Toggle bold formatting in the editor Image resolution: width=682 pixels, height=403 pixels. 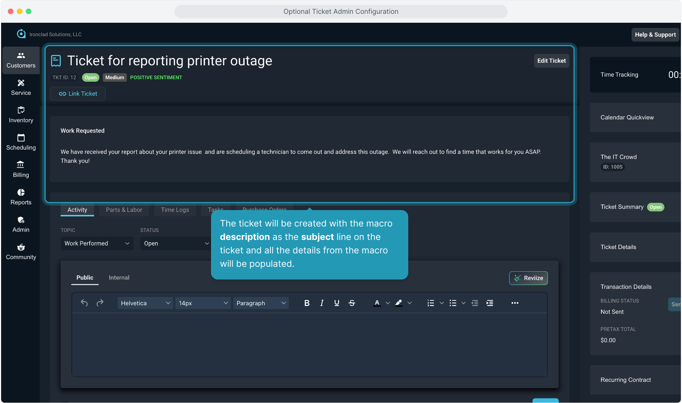(x=307, y=303)
